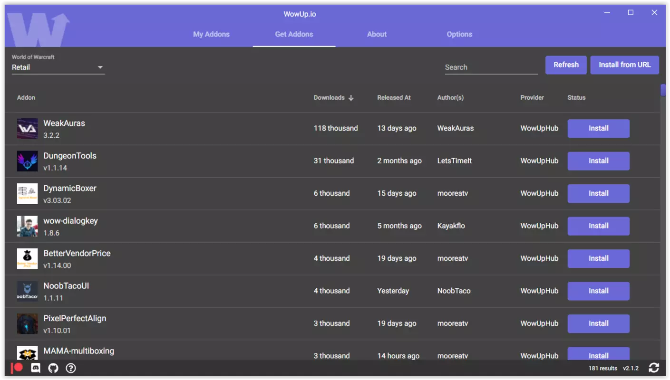Click Install from URL button

(x=624, y=65)
